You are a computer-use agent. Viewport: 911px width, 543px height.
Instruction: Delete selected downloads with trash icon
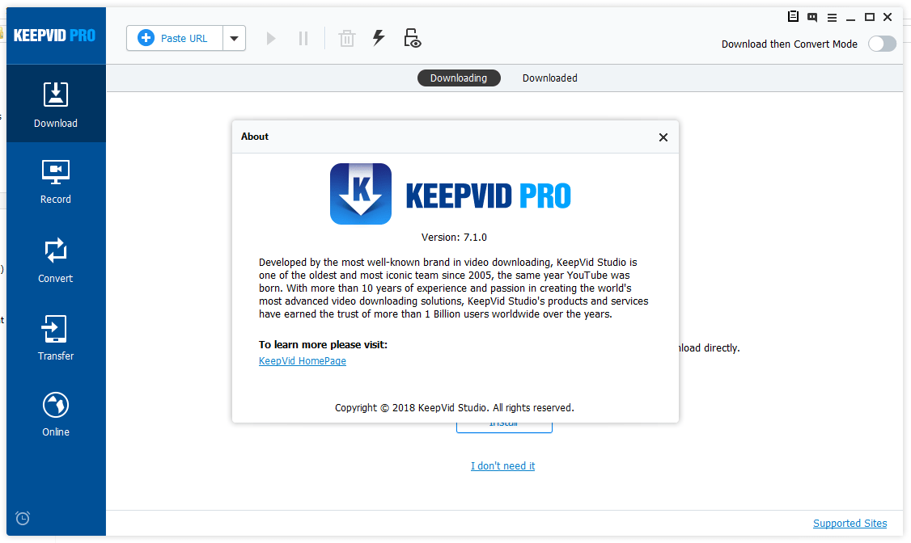tap(347, 38)
